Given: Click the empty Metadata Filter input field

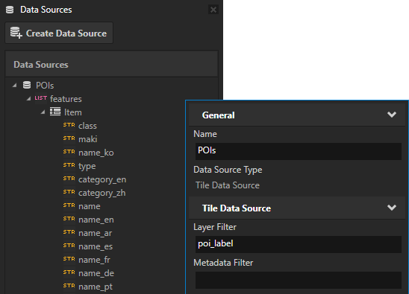Looking at the screenshot, I should click(298, 280).
